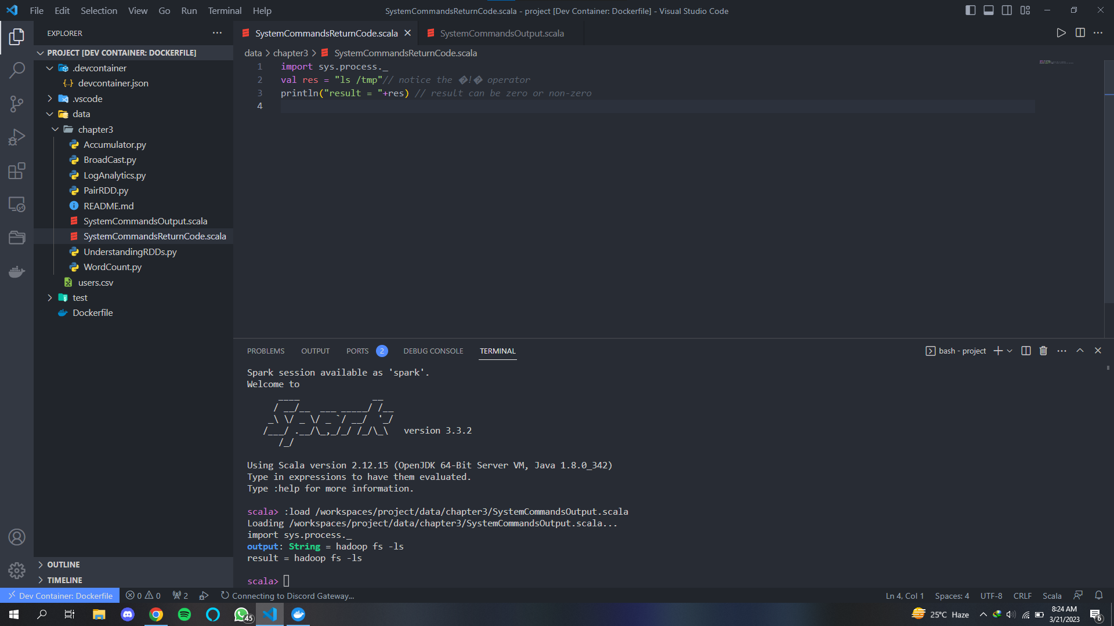The height and width of the screenshot is (626, 1114).
Task: Click the Dev Container: Dockerfile remote indicator
Action: click(x=60, y=595)
